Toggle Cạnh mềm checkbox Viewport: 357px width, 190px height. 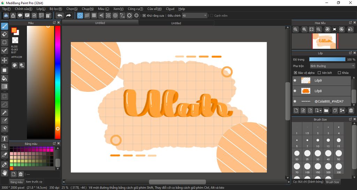click(212, 16)
